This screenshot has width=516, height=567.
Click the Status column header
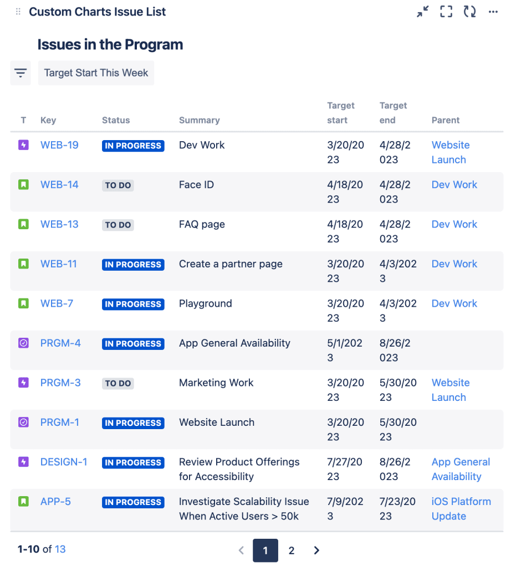click(116, 120)
